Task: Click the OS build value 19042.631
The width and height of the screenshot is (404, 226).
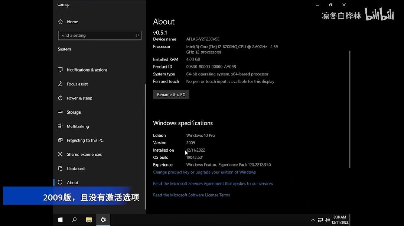Action: click(x=195, y=157)
